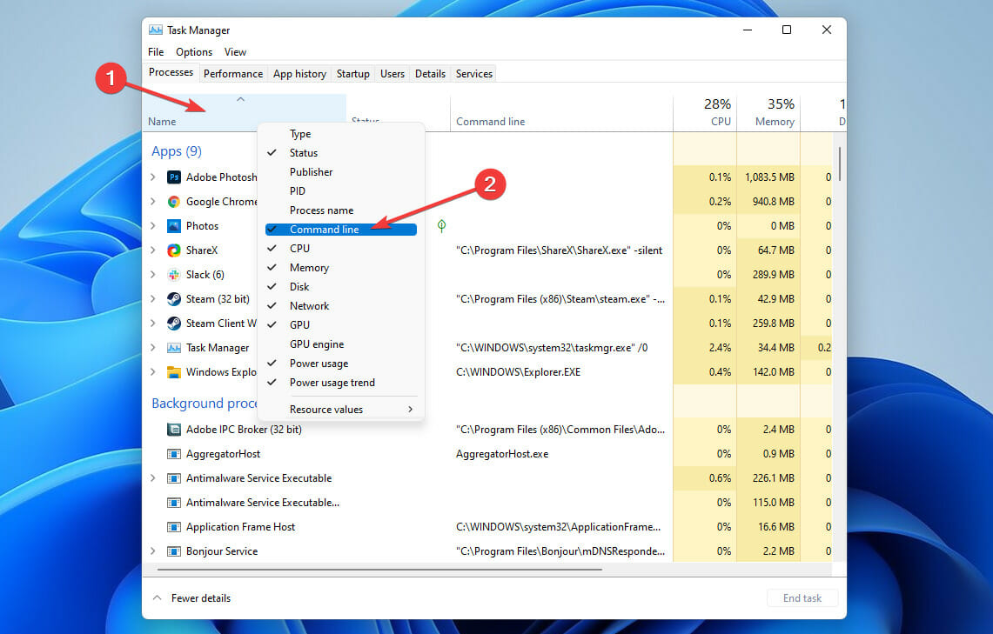Viewport: 993px width, 634px height.
Task: Sort by the CPU column header
Action: pyautogui.click(x=705, y=113)
